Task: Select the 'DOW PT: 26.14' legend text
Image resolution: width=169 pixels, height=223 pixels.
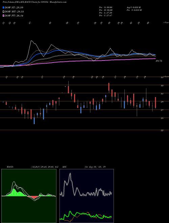Action: [x=14, y=16]
